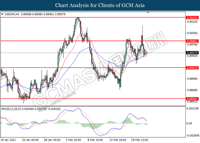Screen dimensions: 200x143
Task: Select the 0.89223 red price label
Action: pos(192,68)
